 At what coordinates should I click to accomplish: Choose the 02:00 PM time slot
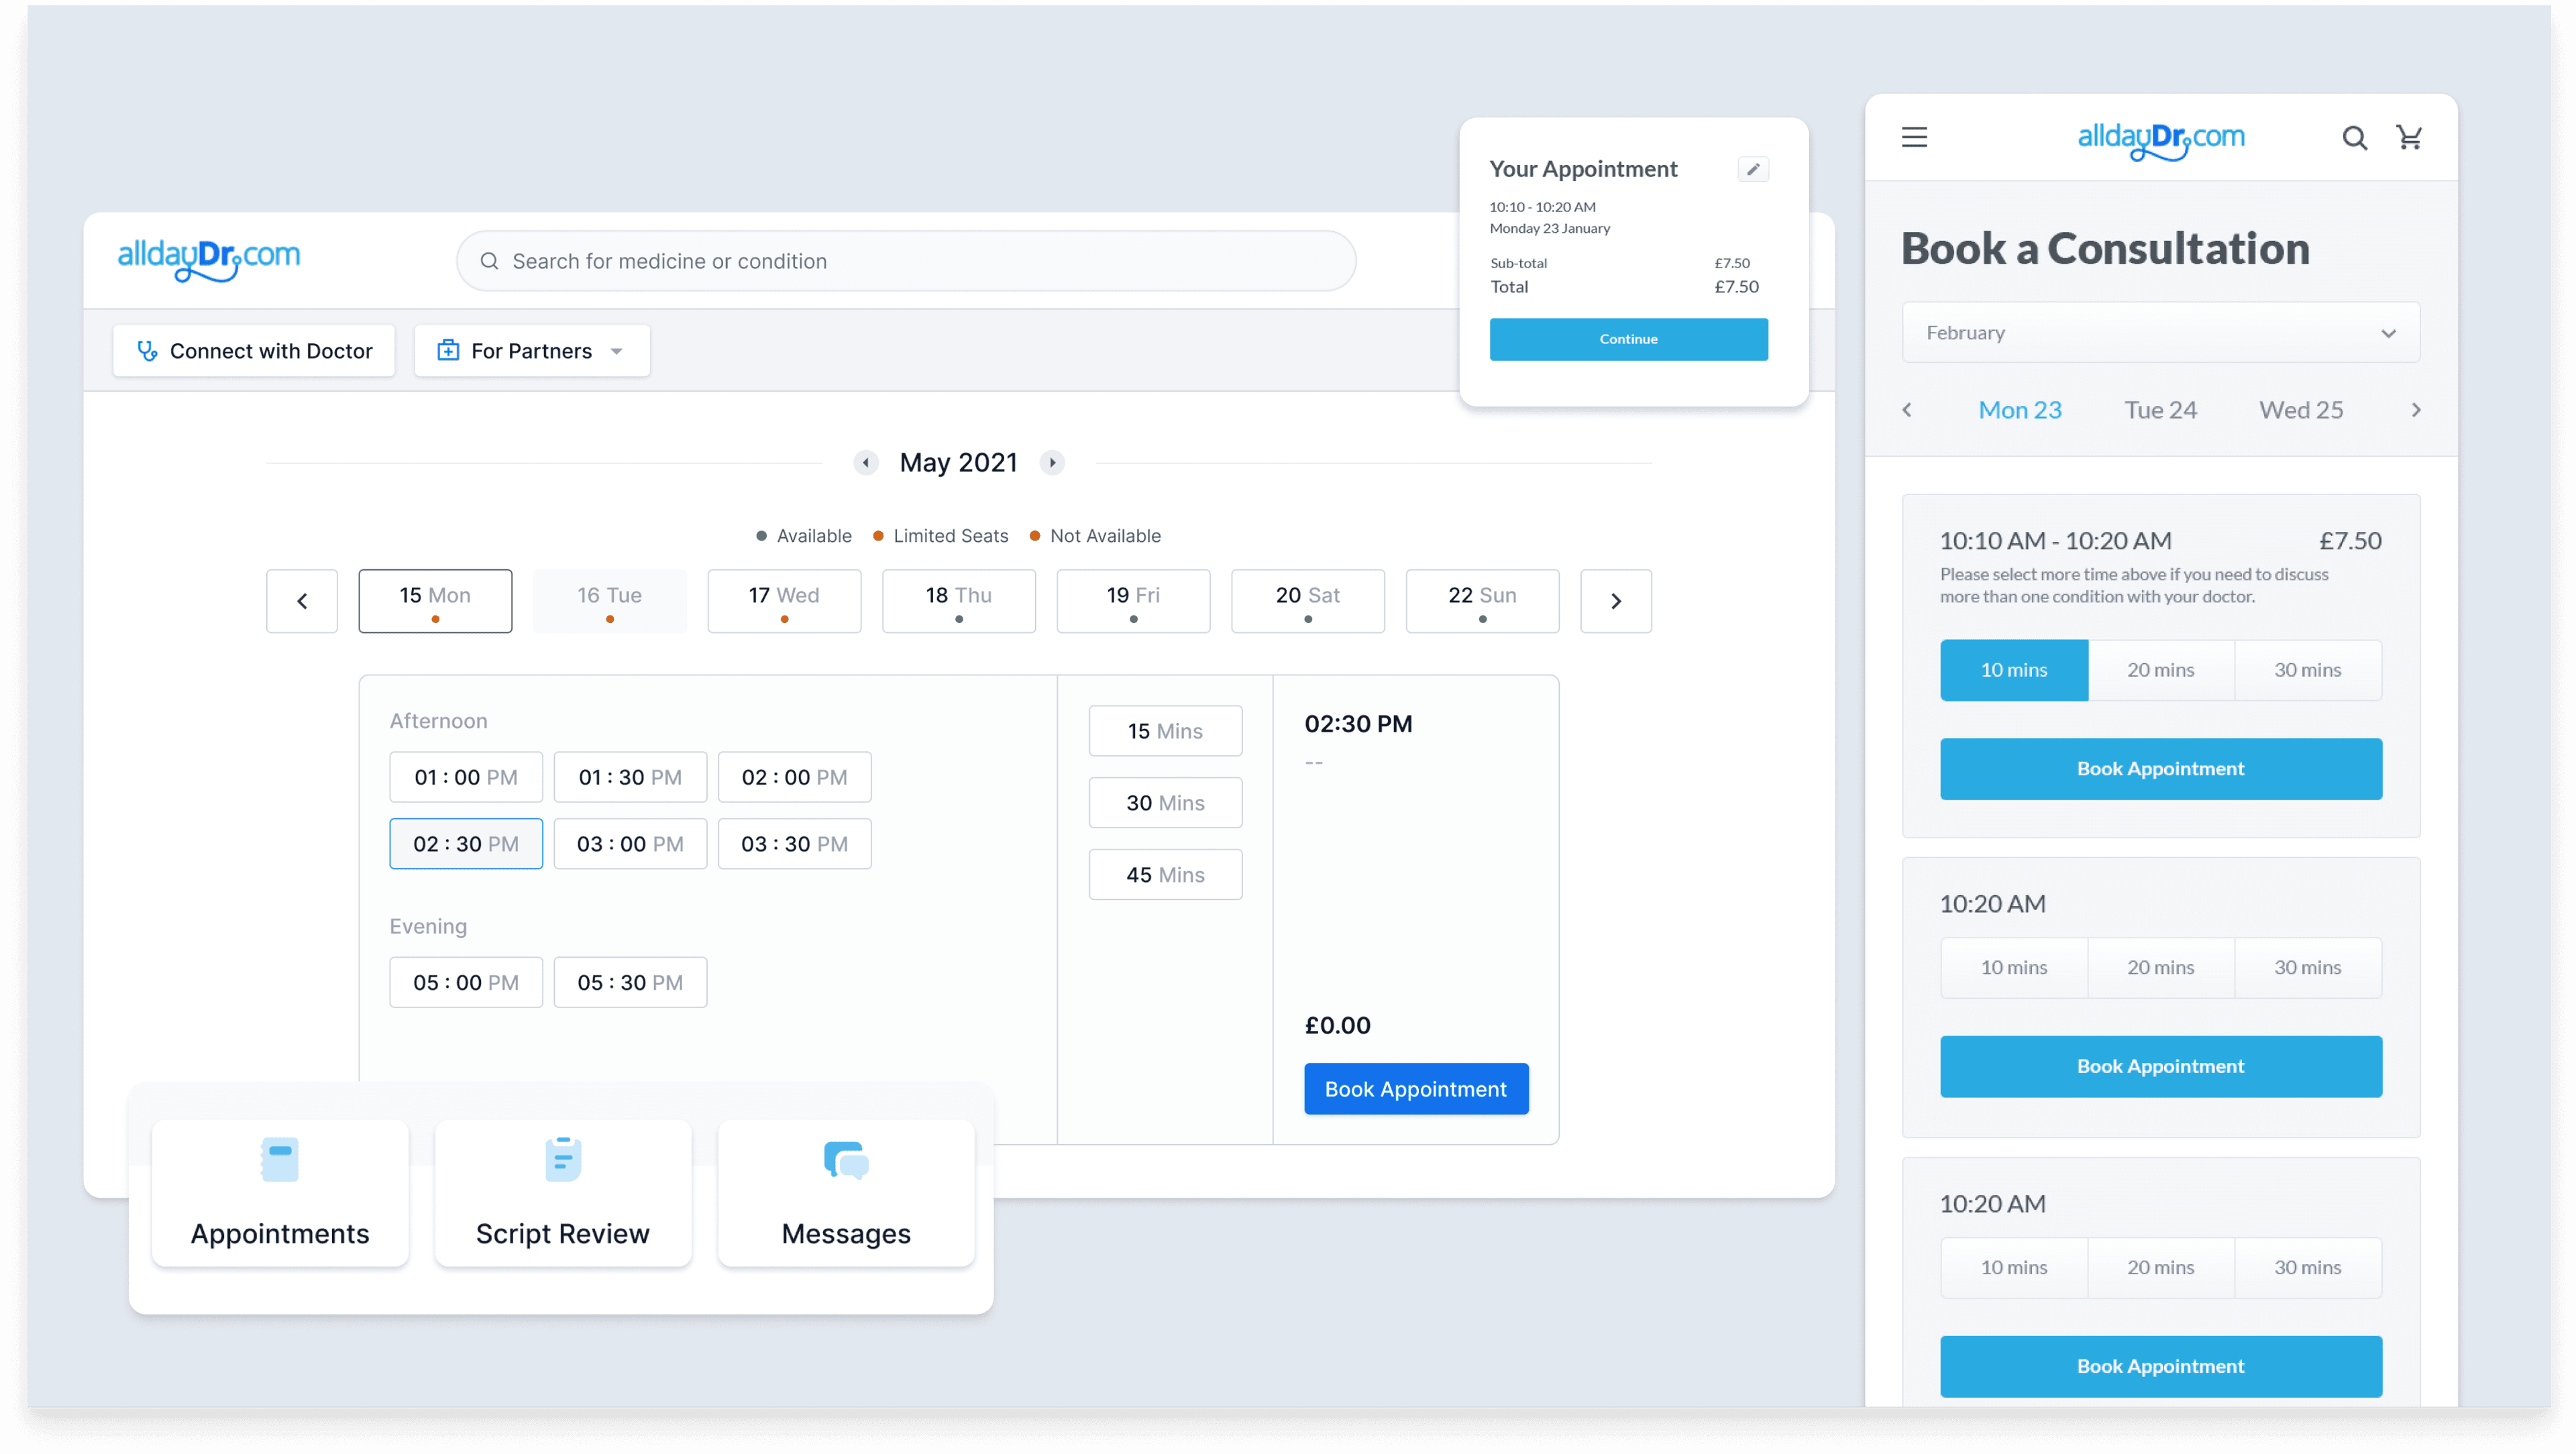coord(794,777)
